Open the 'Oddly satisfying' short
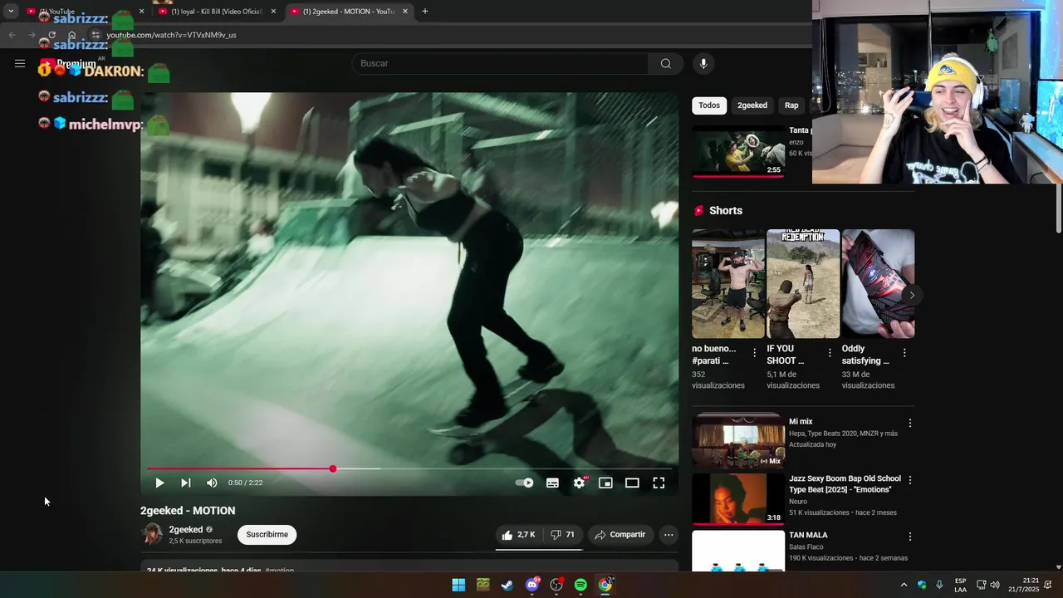 click(x=878, y=284)
